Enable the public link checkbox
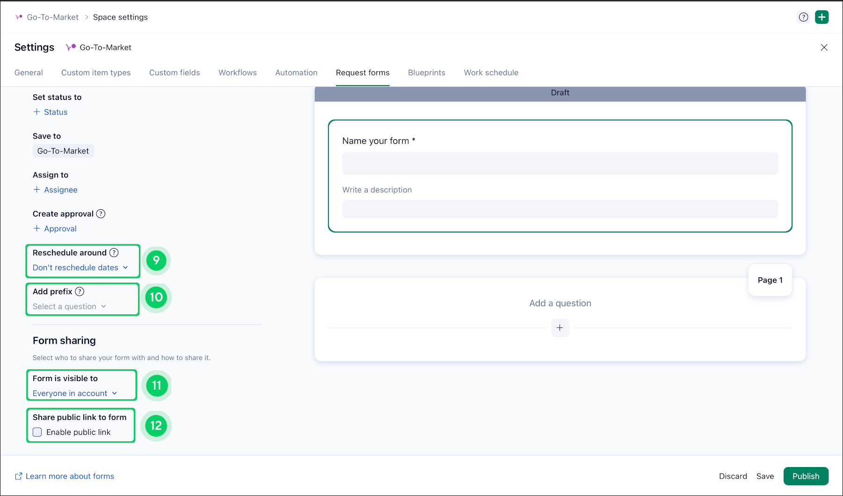 click(37, 432)
